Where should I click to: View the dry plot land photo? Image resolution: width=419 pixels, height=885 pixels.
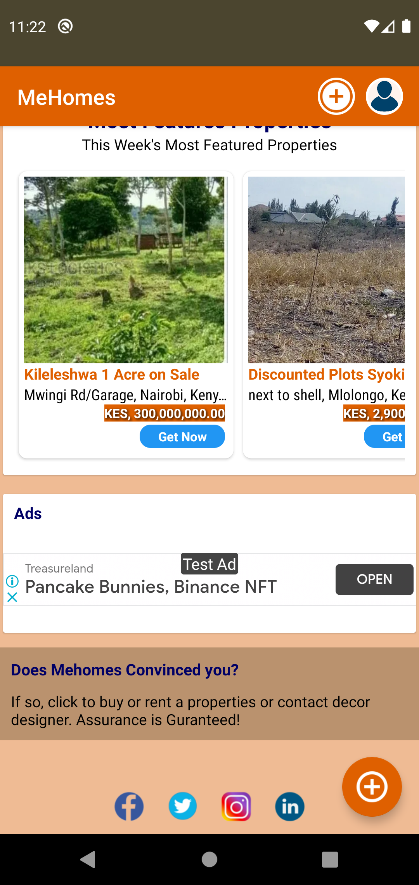(326, 270)
